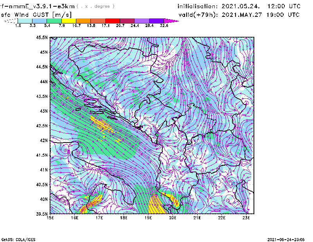The width and height of the screenshot is (313, 242).
Task: Click the '22E' longitude label
Action: [221, 218]
